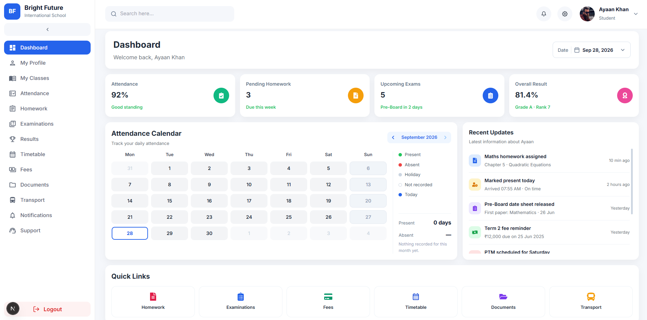Click the notification bell icon

pos(544,14)
